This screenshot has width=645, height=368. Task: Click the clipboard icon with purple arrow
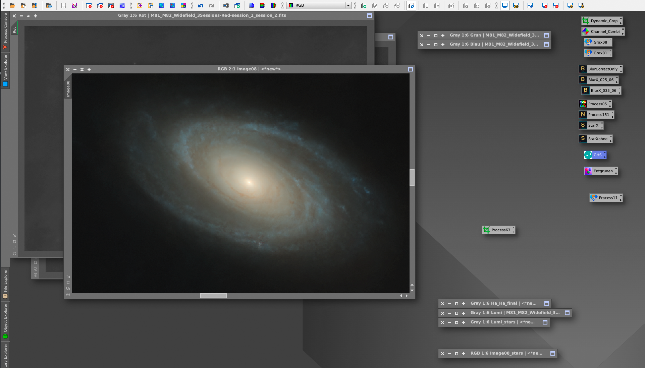coord(140,5)
